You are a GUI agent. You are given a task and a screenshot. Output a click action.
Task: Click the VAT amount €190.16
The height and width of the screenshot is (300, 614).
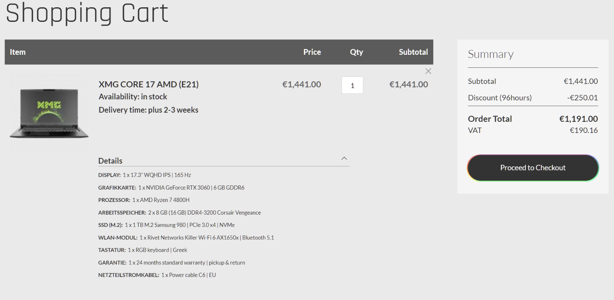point(584,130)
